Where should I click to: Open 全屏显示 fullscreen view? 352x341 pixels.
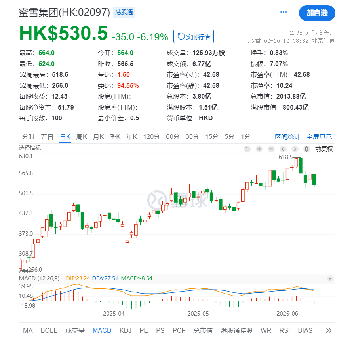tap(319, 136)
